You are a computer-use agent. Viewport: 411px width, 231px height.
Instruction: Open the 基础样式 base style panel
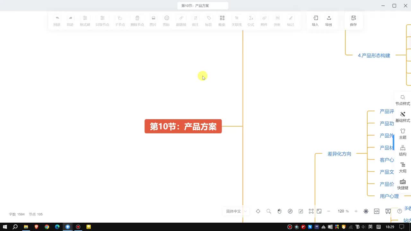[403, 117]
